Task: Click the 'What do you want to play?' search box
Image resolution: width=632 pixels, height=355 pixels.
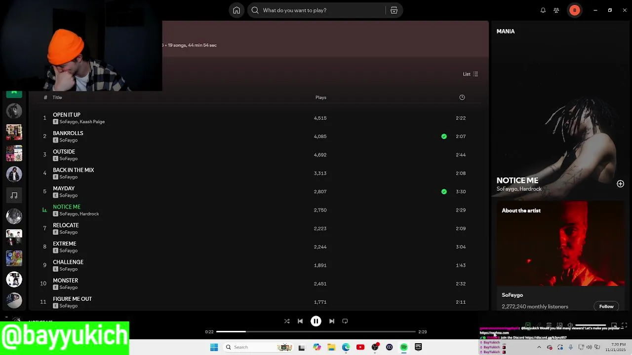Action: coord(316,10)
